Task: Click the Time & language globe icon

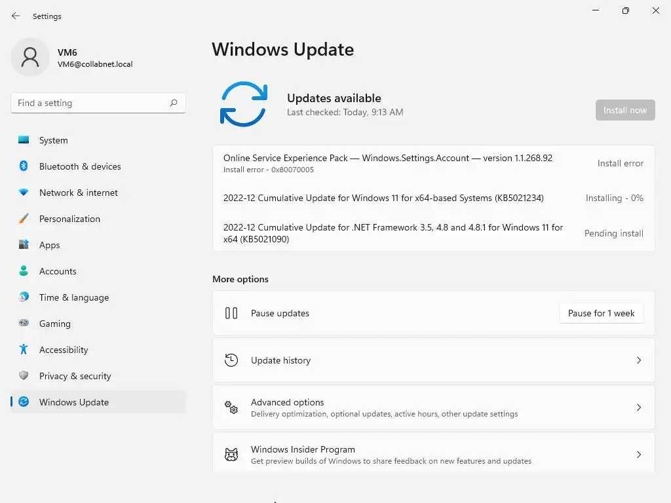Action: click(x=24, y=297)
